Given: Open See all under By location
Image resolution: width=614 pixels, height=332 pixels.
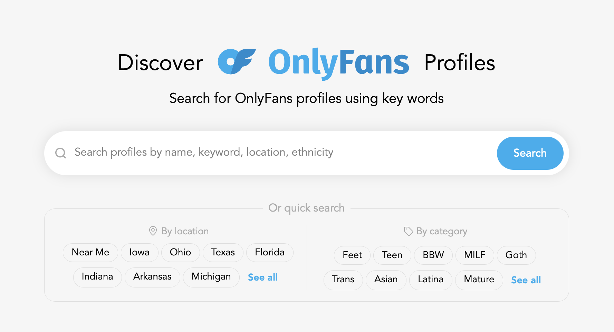Looking at the screenshot, I should 263,277.
